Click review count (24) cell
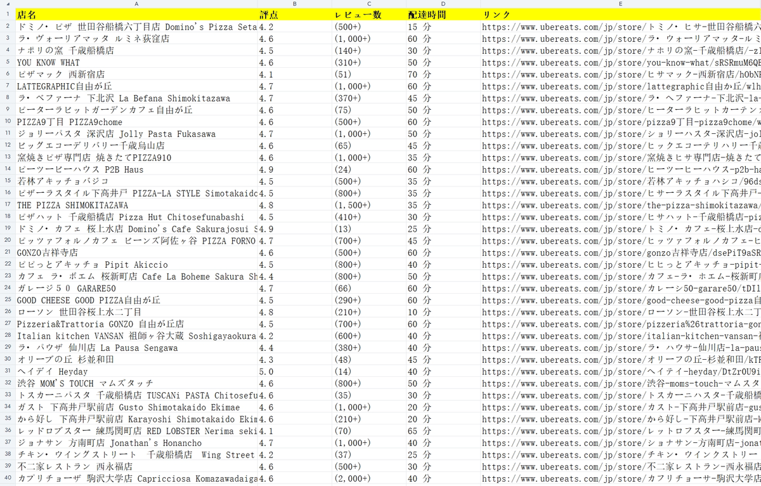 point(369,169)
